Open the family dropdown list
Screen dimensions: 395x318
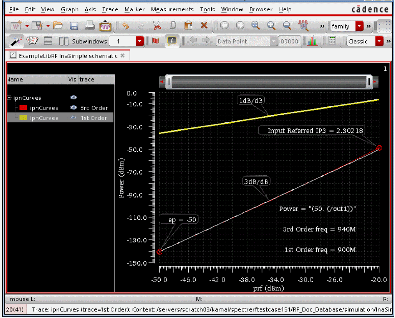coord(359,26)
